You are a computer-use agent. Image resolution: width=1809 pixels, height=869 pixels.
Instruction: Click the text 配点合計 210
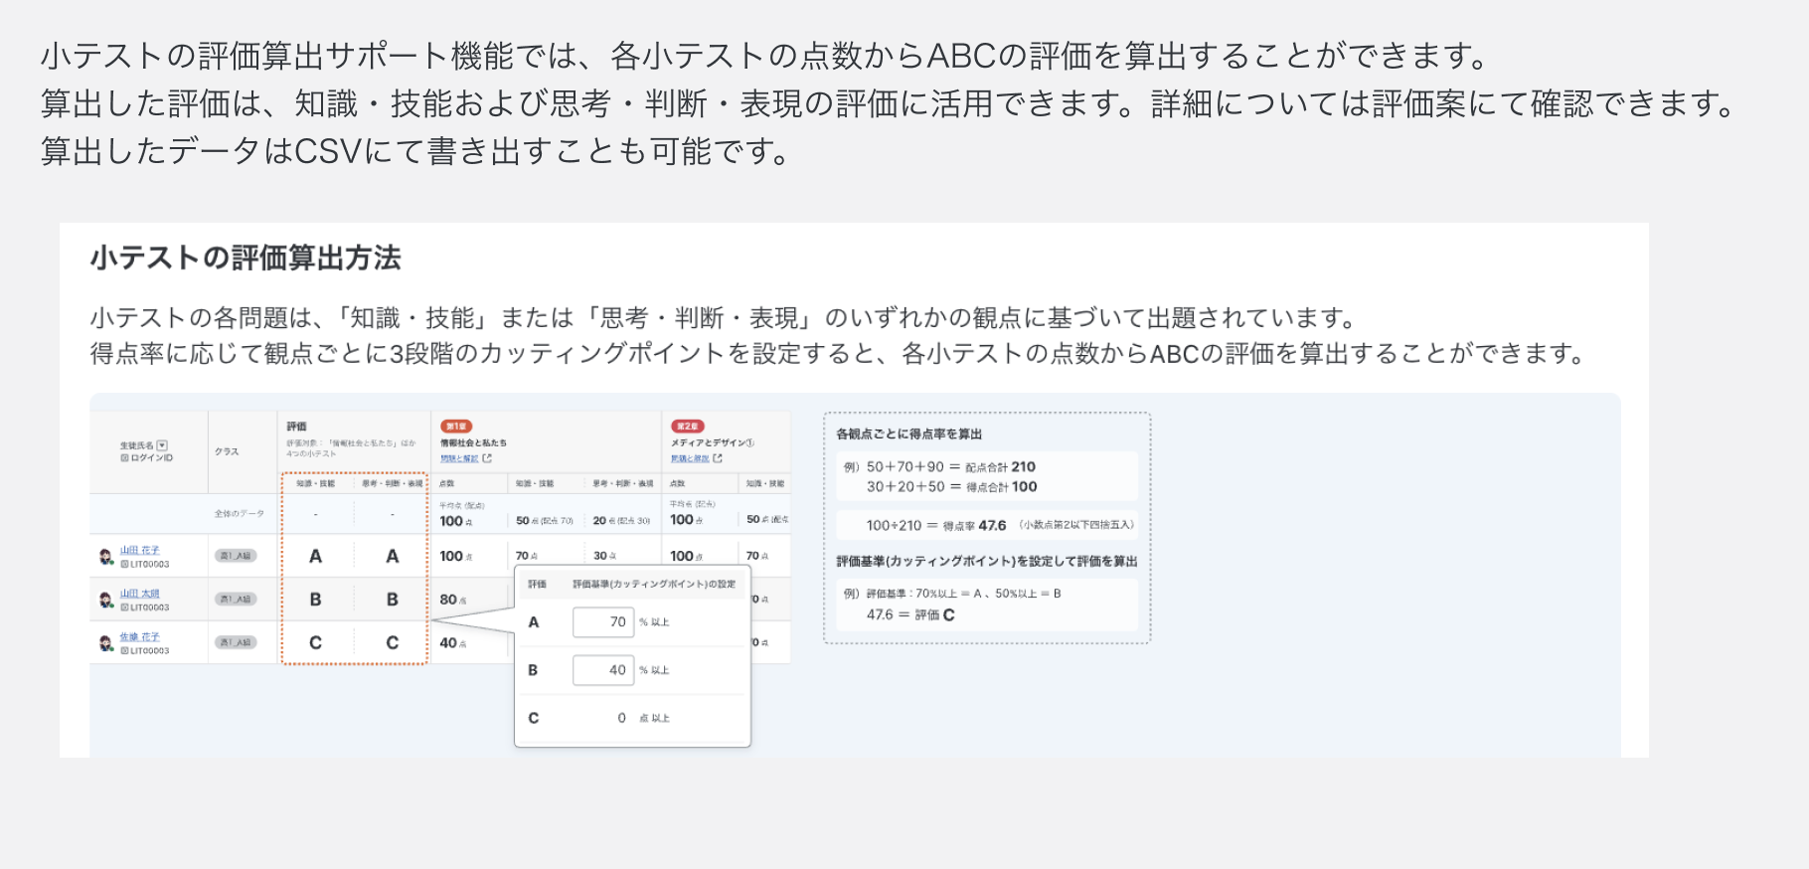tap(1001, 467)
